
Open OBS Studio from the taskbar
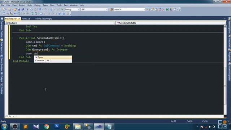click(x=15, y=127)
